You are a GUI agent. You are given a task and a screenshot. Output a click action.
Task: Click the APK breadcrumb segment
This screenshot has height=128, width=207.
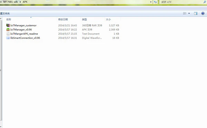click(x=25, y=2)
